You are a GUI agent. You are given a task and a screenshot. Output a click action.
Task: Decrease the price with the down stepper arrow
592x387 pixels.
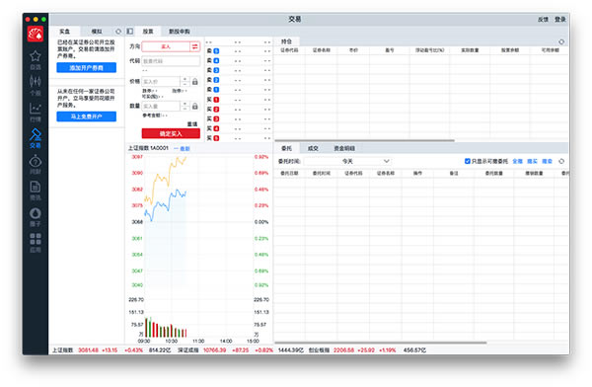pos(185,84)
